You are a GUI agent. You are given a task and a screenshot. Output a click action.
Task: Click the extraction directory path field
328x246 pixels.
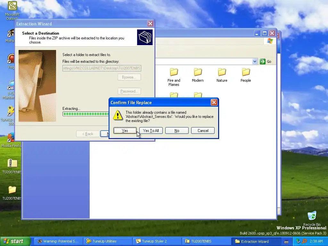pos(102,68)
